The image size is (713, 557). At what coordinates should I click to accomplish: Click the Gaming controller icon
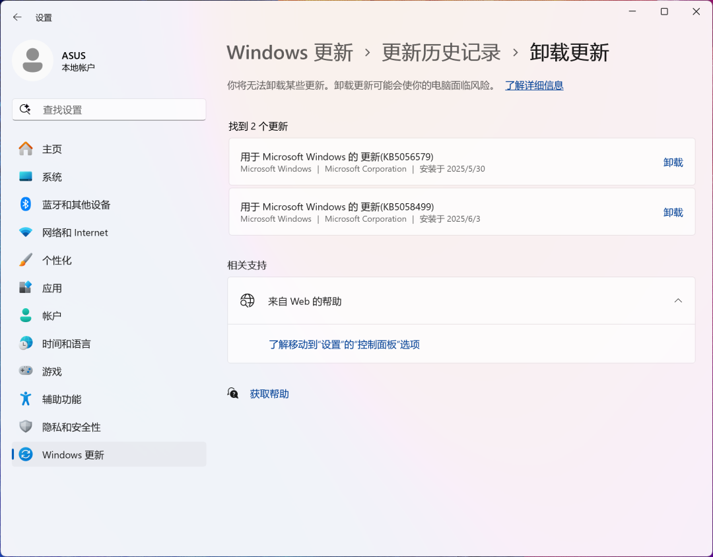(x=26, y=371)
